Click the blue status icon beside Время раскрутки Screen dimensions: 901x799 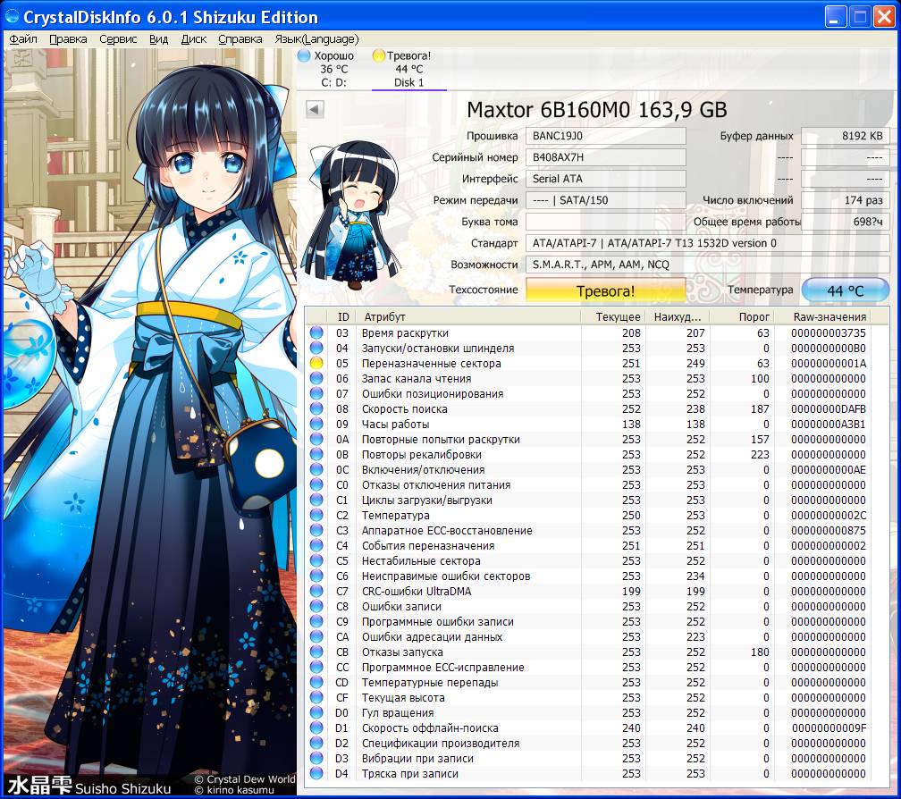(316, 333)
